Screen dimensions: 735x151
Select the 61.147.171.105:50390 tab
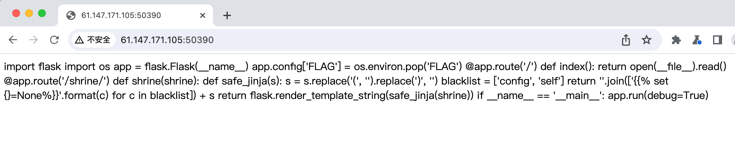[x=129, y=15]
